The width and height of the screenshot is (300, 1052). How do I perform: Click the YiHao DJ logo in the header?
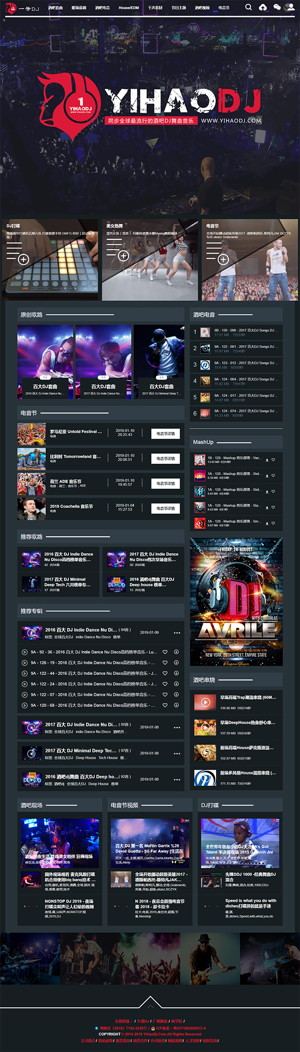[22, 8]
